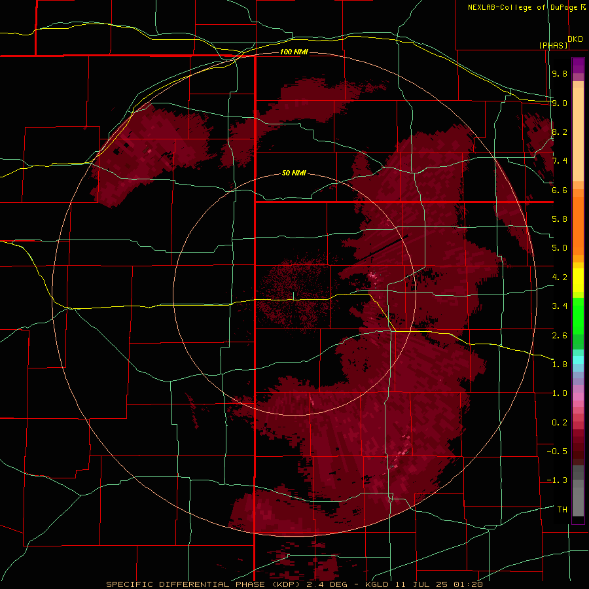Pick the bright green segment of color bar

(x=578, y=315)
